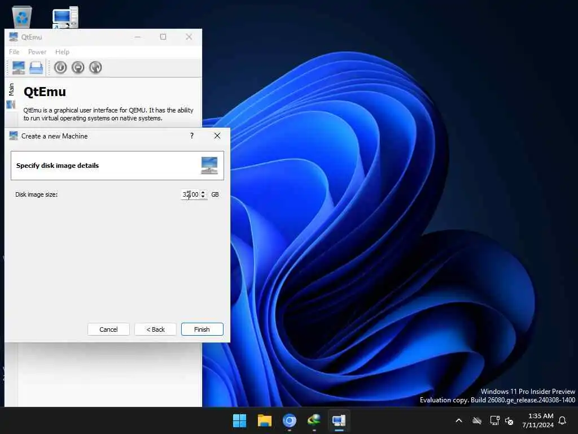Click the muted volume tray icon

(509, 420)
